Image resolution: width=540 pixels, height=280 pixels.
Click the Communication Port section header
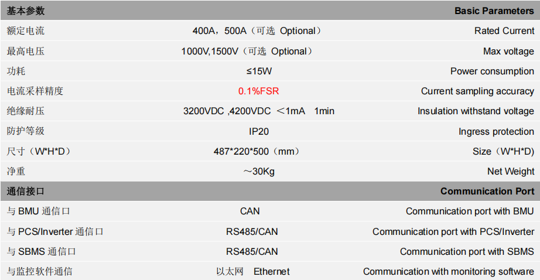pos(487,192)
